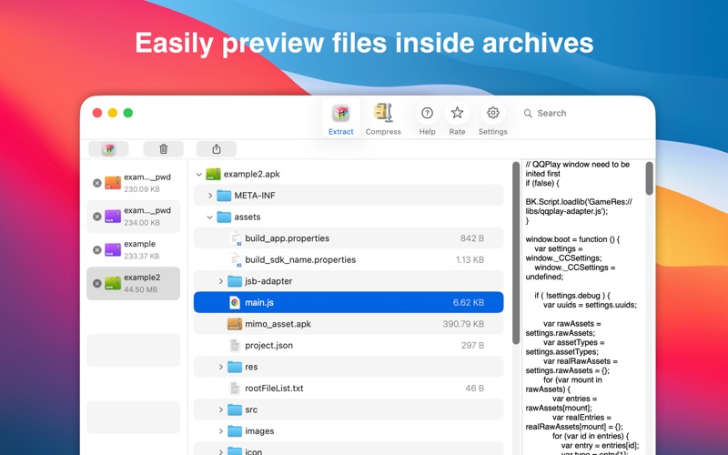
Task: Click the 390.79 KB size value
Action: 463,324
